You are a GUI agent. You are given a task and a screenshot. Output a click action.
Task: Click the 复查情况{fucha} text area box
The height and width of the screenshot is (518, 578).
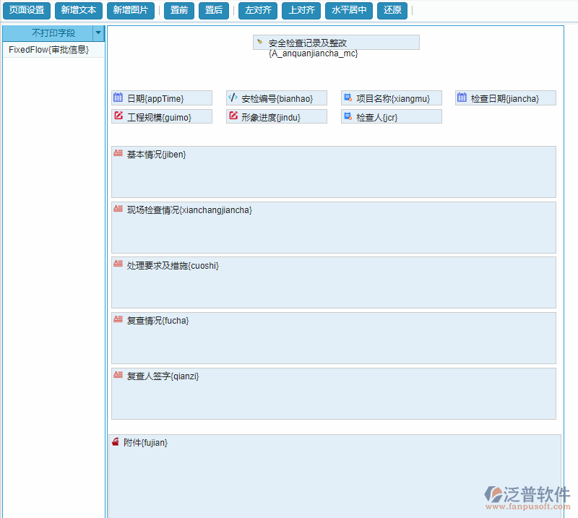(336, 338)
